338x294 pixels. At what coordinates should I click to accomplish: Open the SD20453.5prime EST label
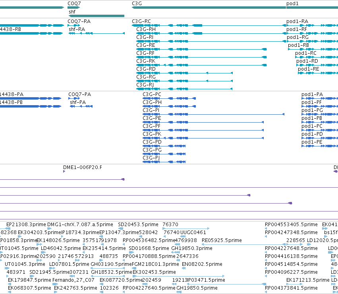pyautogui.click(x=138, y=225)
